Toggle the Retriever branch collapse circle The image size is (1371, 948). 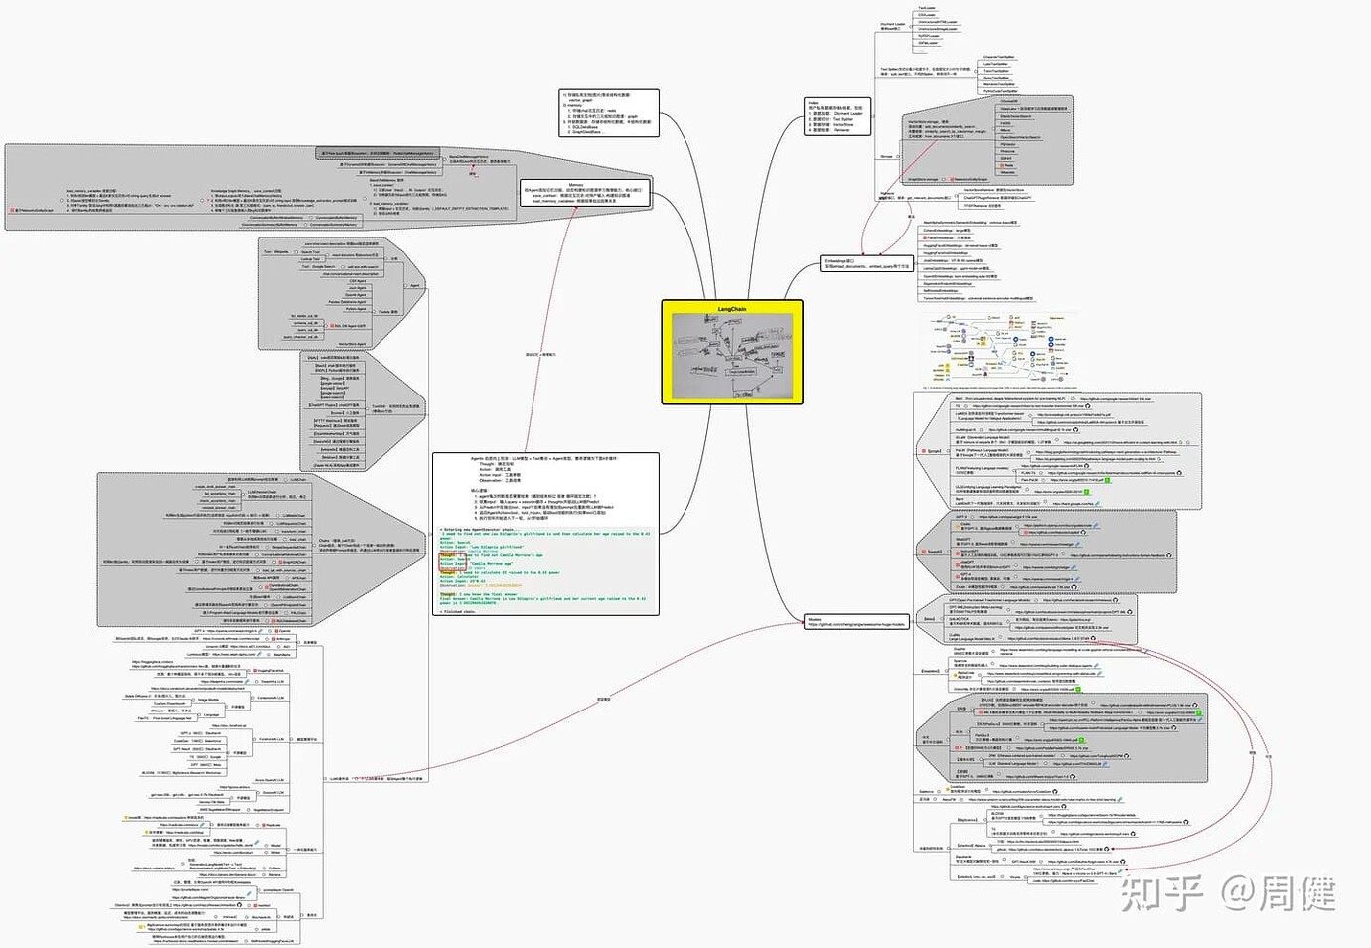954,198
